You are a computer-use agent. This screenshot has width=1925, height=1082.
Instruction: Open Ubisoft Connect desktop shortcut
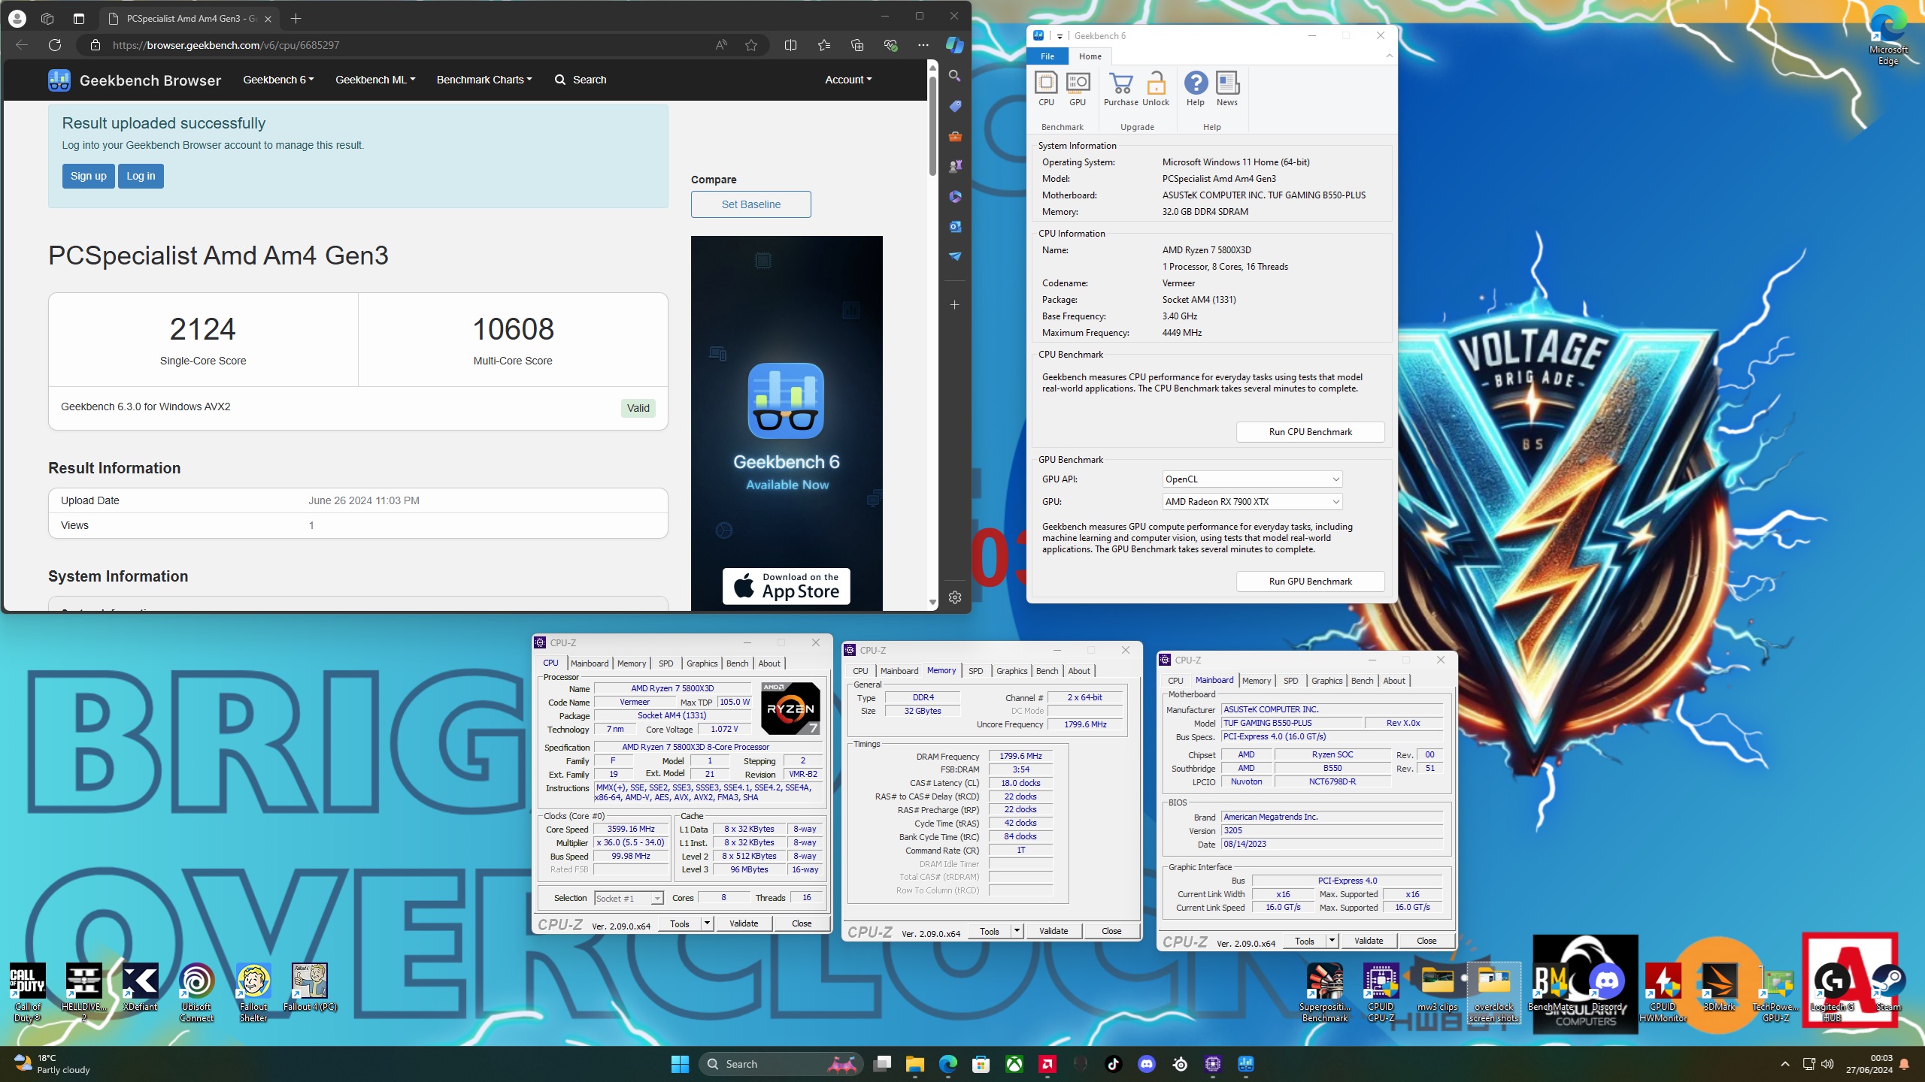point(196,992)
